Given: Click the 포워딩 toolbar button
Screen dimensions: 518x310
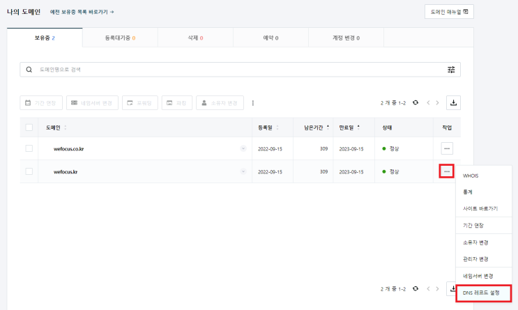Looking at the screenshot, I should click(x=139, y=103).
